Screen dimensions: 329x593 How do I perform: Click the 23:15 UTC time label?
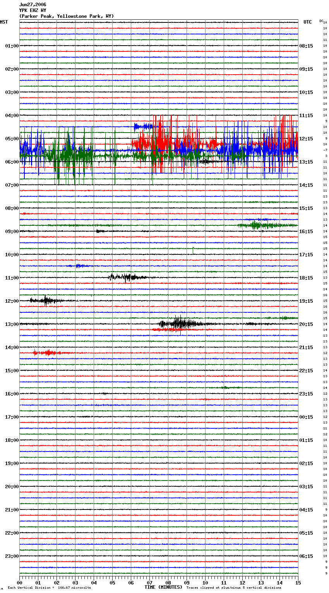tap(306, 394)
